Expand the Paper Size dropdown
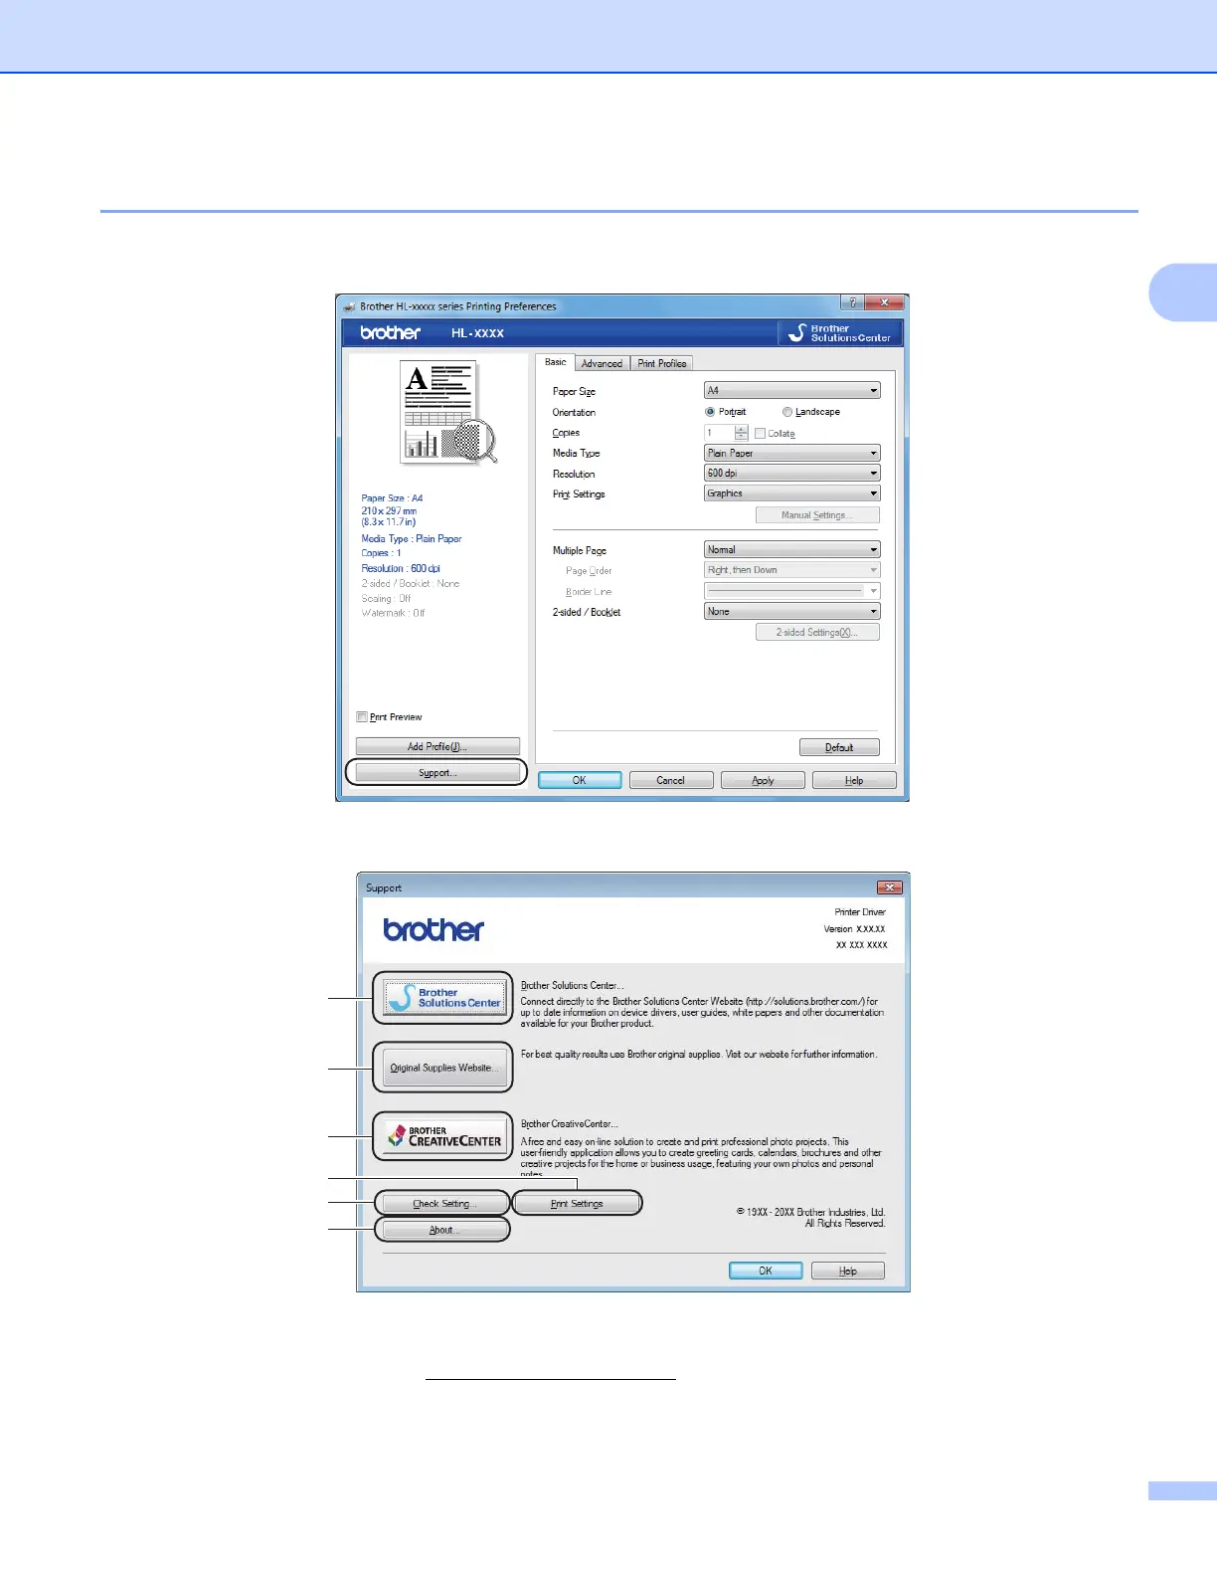1217x1572 pixels. click(x=791, y=391)
